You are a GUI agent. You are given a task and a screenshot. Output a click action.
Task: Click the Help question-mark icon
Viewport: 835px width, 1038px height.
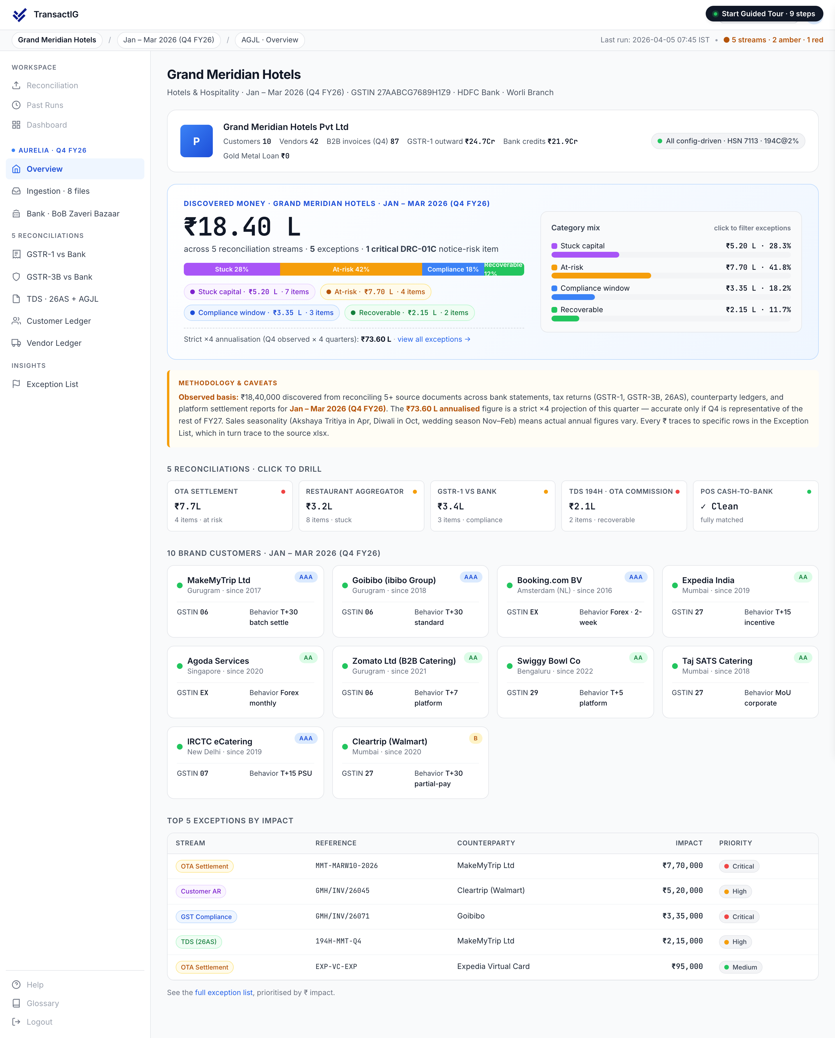point(16,985)
